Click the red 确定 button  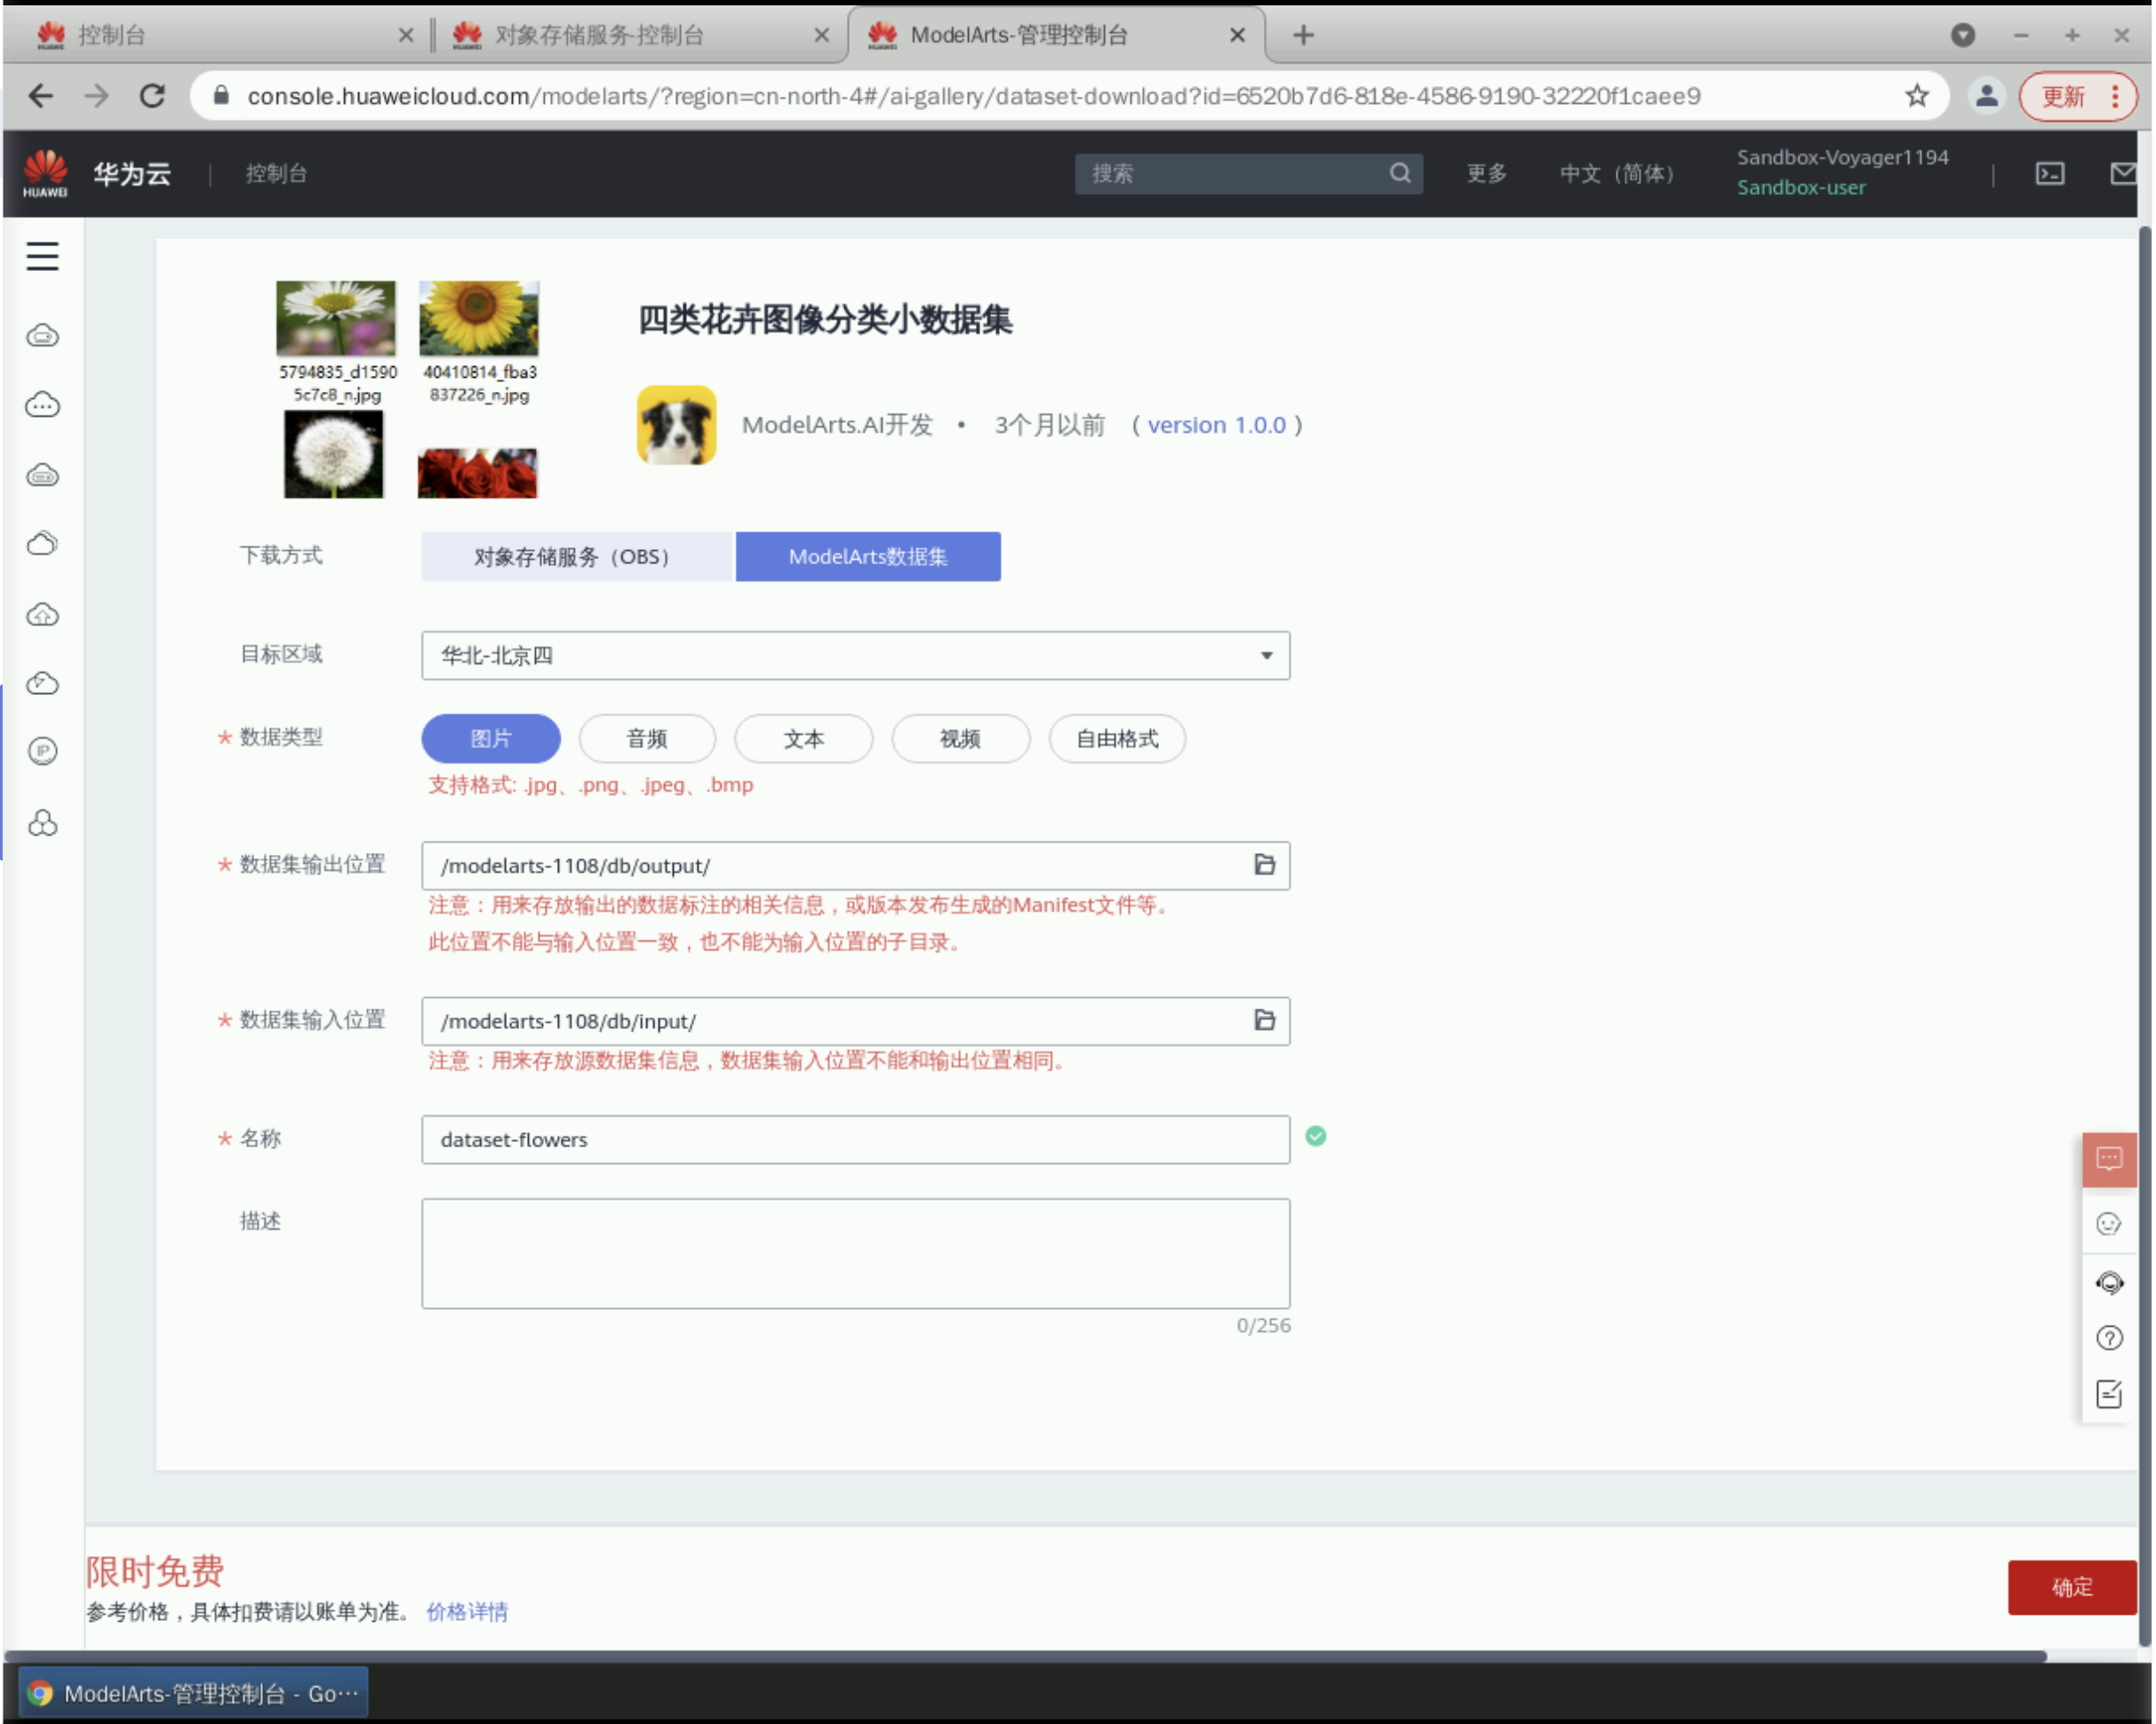[x=2070, y=1587]
